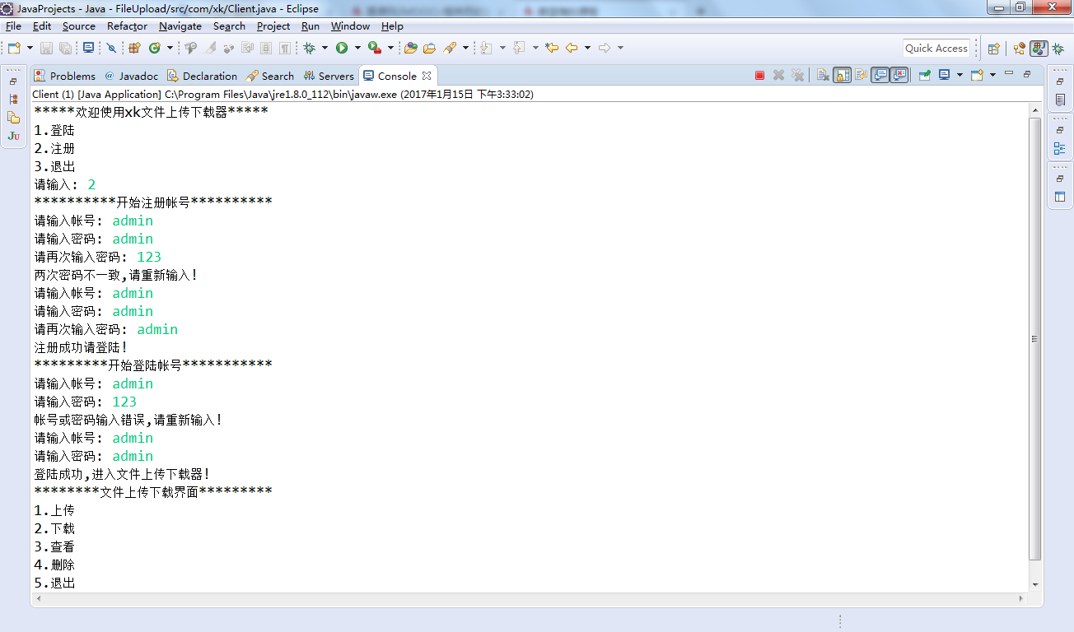This screenshot has height=632, width=1074.
Task: Toggle Skip All Breakpoints
Action: click(111, 48)
